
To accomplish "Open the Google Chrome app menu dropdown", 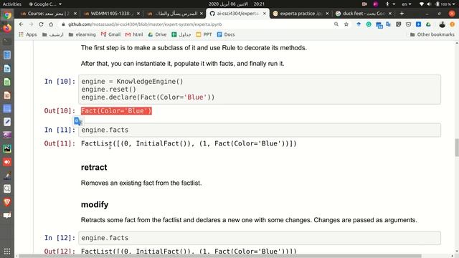I will click(45, 4).
